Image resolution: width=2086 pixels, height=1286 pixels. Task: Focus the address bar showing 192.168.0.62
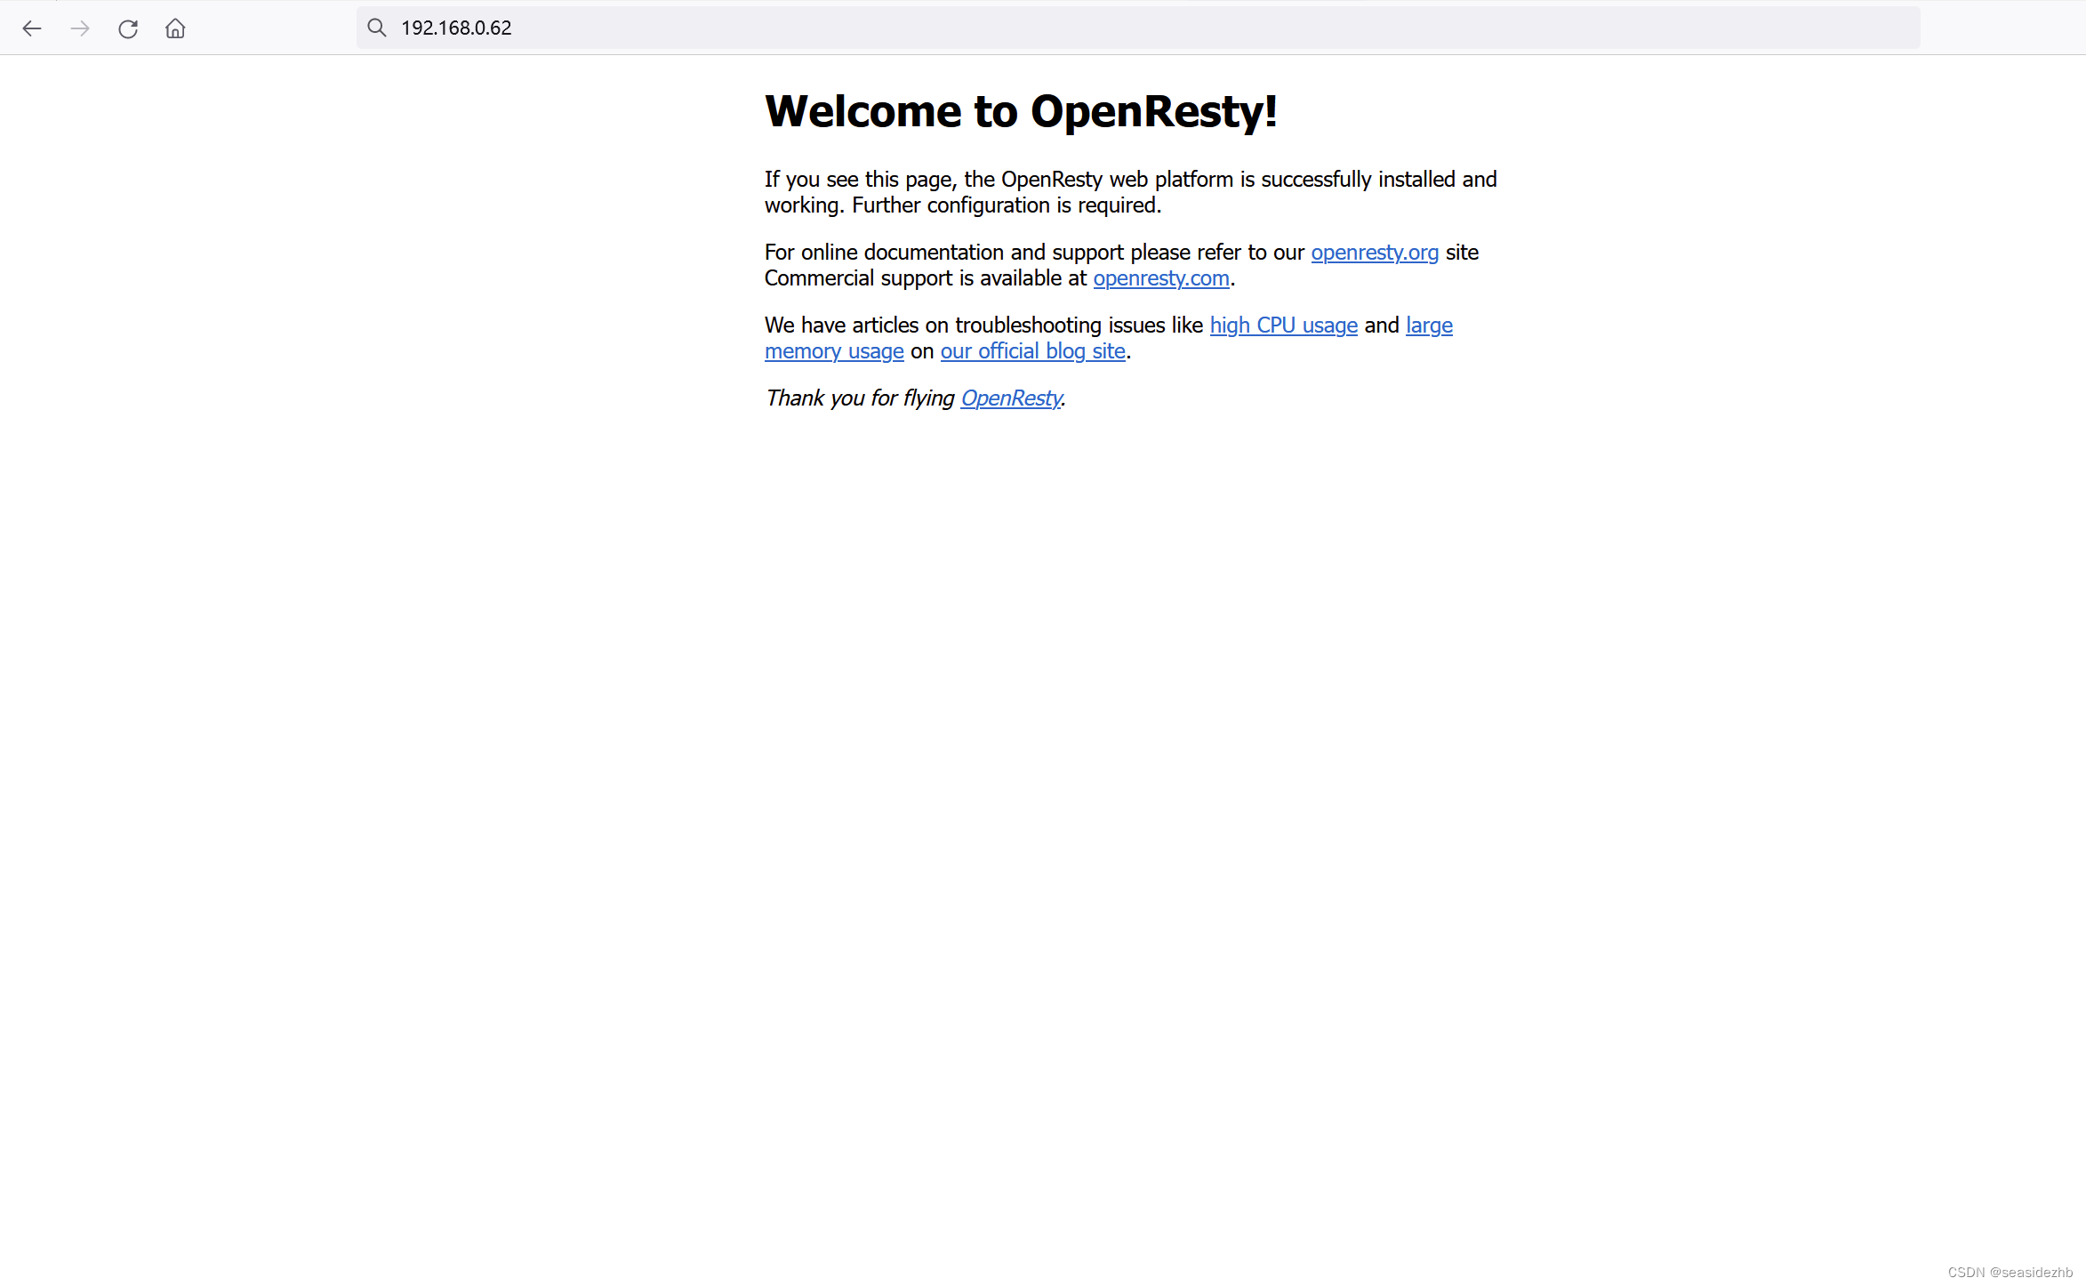point(1138,28)
